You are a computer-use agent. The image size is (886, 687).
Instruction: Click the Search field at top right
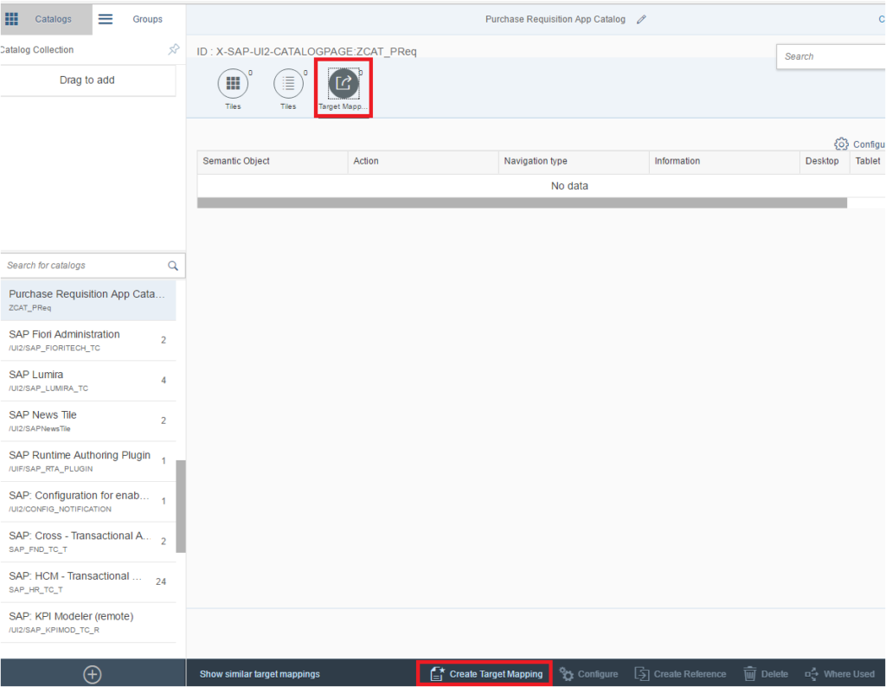[x=831, y=56]
